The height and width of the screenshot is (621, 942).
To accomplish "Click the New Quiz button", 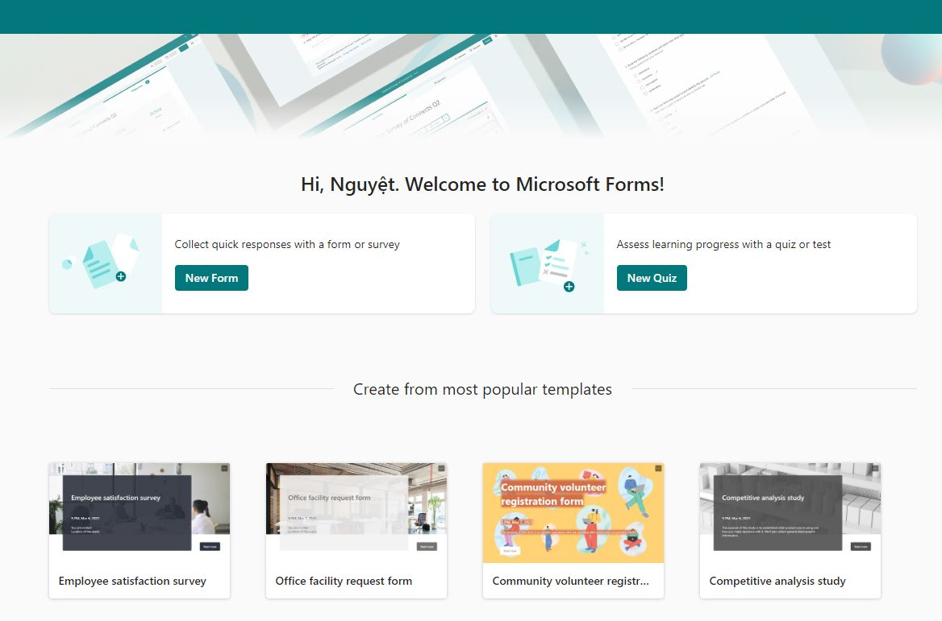I will [x=652, y=278].
